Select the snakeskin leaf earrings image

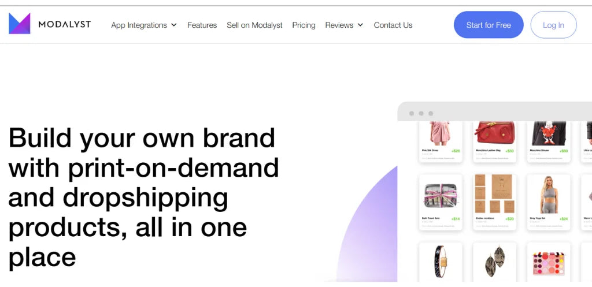(x=494, y=262)
